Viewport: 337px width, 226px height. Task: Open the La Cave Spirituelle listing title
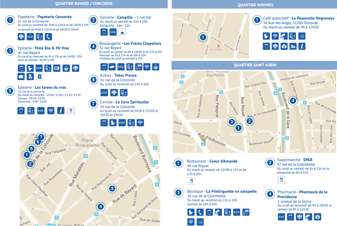pos(132,102)
